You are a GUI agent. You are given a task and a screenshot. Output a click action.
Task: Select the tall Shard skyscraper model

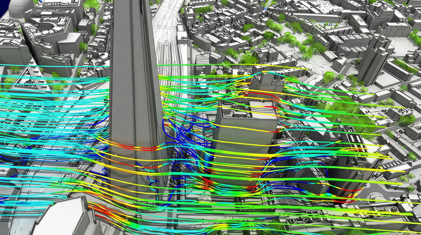[x=129, y=78]
